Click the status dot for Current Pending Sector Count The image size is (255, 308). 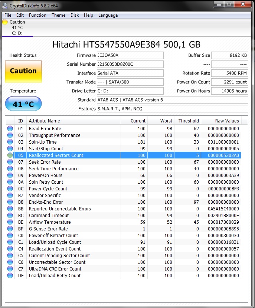[x=10, y=255]
